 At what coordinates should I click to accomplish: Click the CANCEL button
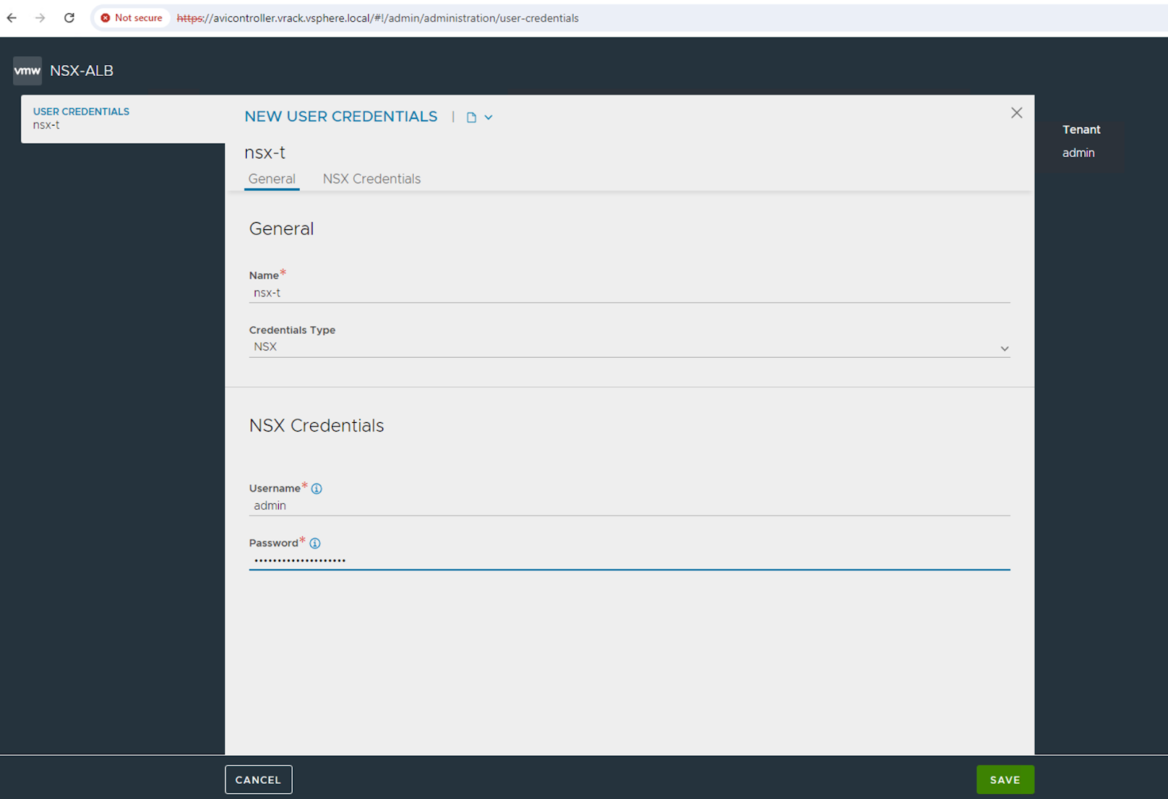258,779
